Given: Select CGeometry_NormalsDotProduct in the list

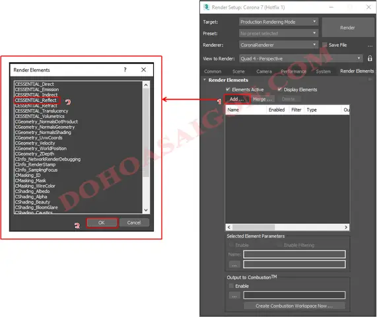Looking at the screenshot, I should point(46,122).
